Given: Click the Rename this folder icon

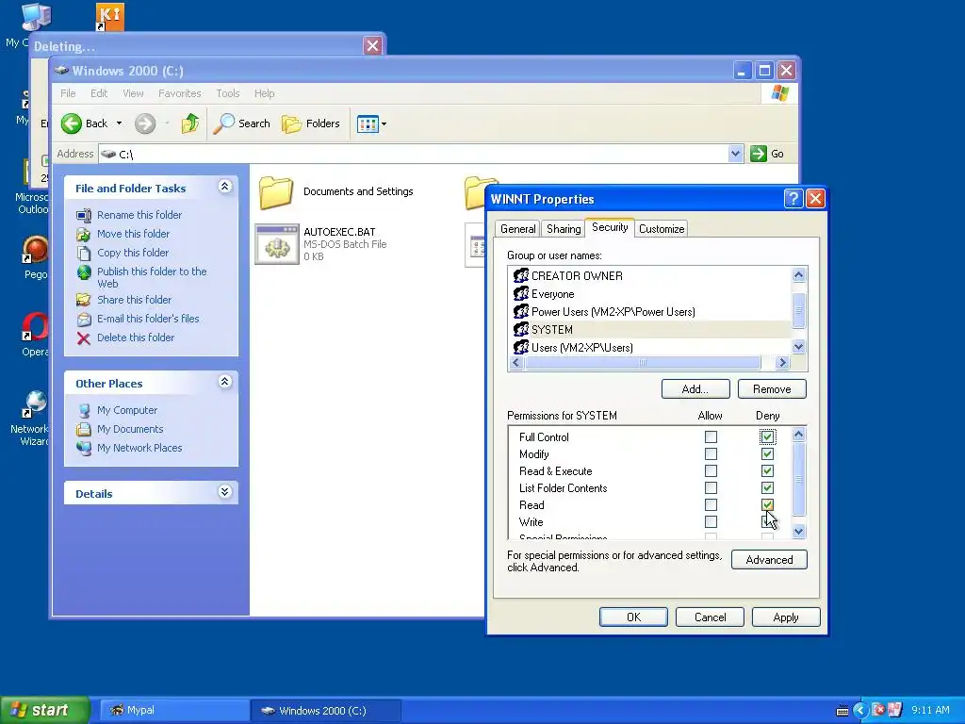Looking at the screenshot, I should pyautogui.click(x=84, y=215).
